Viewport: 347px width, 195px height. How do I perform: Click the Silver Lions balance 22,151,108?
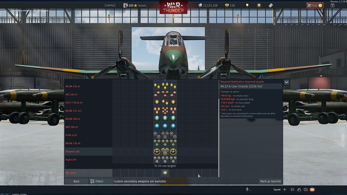[x=208, y=5]
